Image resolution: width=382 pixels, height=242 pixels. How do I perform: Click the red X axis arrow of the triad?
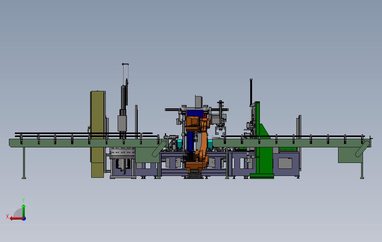tap(16, 219)
